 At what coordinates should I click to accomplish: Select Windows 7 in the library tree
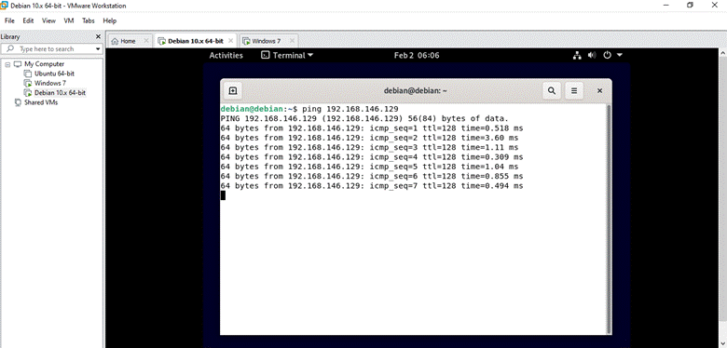coord(50,84)
